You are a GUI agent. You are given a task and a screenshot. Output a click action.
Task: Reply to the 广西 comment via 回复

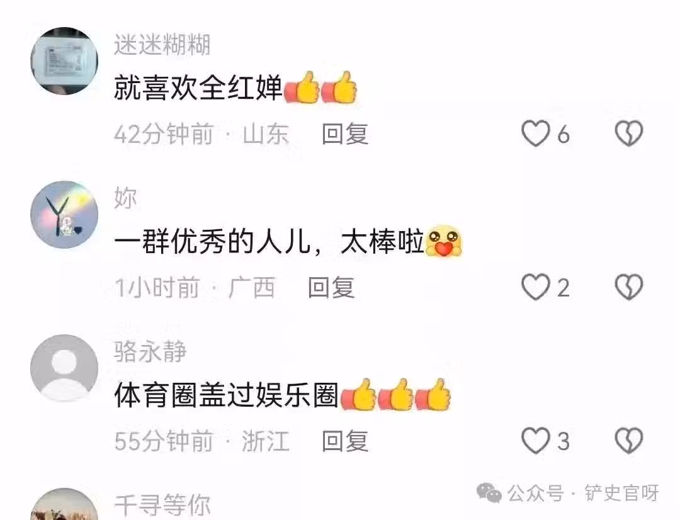pyautogui.click(x=332, y=287)
